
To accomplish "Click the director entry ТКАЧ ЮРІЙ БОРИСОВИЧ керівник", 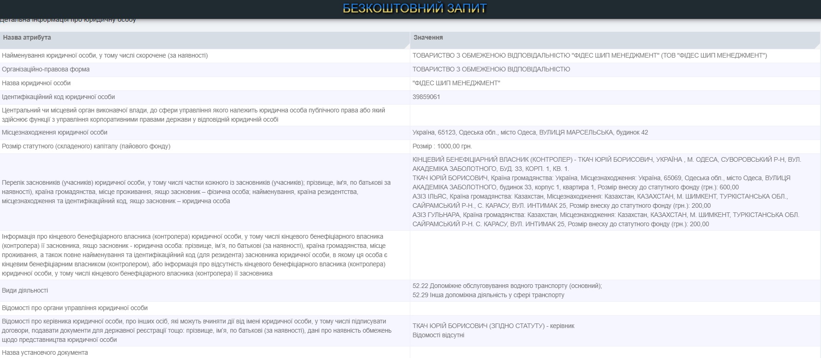I will (493, 326).
